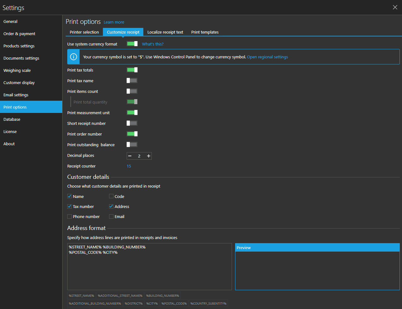This screenshot has height=309, width=402.
Task: Open License section in sidebar
Action: 31,131
